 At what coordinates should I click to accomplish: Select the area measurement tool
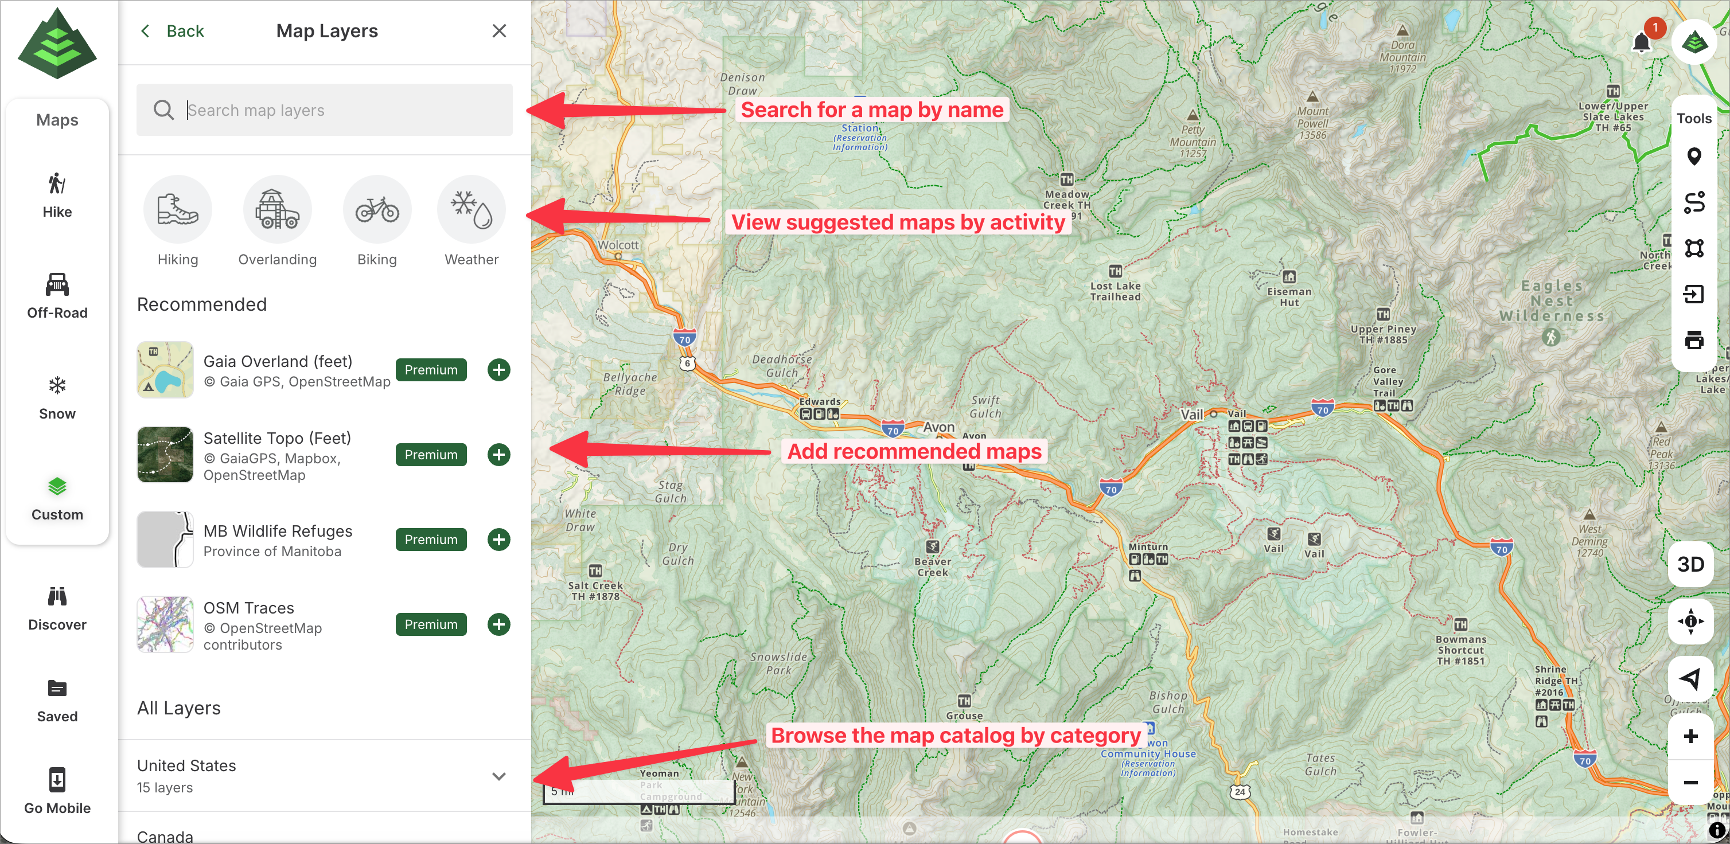click(1693, 248)
